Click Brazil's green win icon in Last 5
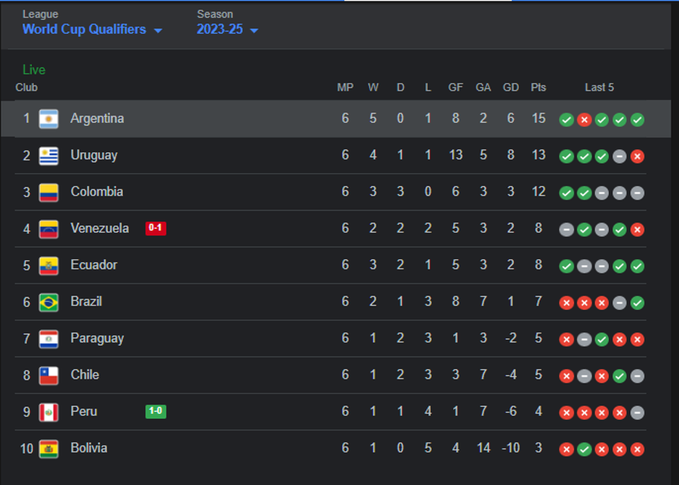Image resolution: width=679 pixels, height=485 pixels. [637, 303]
